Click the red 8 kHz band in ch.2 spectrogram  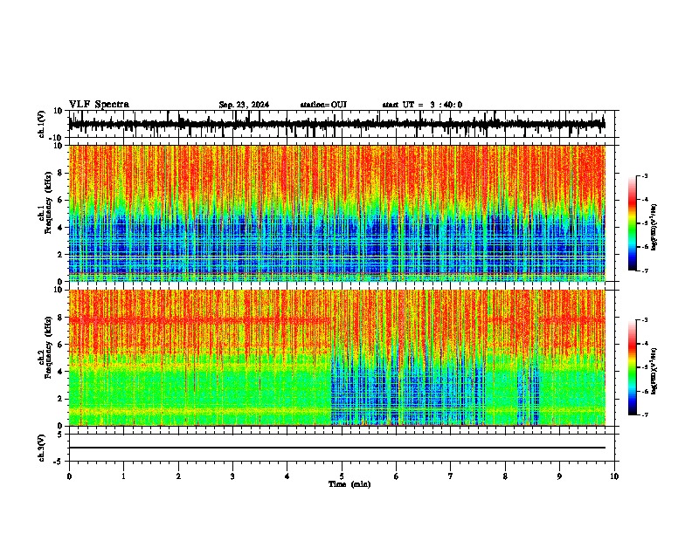tap(199, 320)
